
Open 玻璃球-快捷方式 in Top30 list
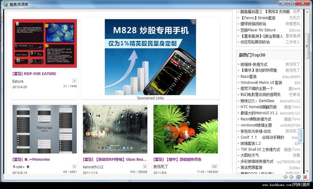pyautogui.click(x=254, y=65)
